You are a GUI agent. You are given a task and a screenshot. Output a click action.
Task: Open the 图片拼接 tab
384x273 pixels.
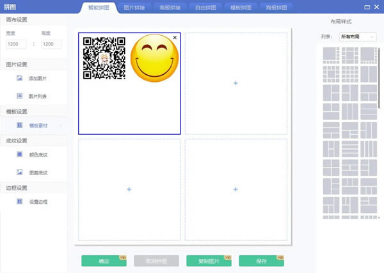tap(134, 8)
